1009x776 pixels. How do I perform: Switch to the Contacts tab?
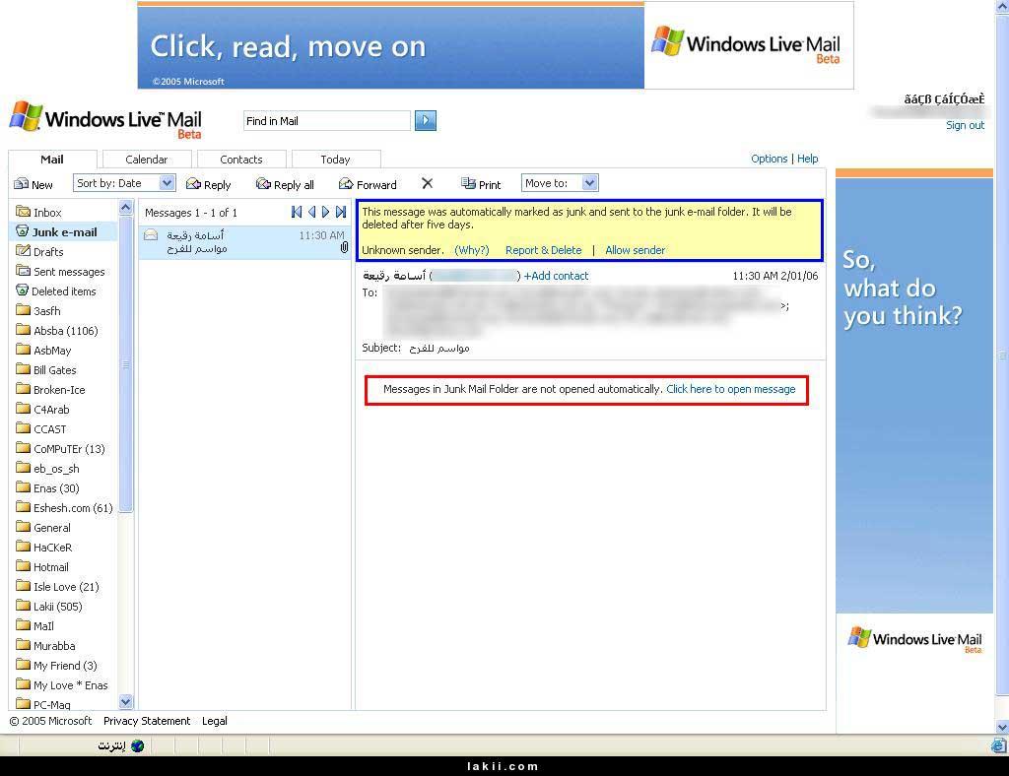[241, 160]
